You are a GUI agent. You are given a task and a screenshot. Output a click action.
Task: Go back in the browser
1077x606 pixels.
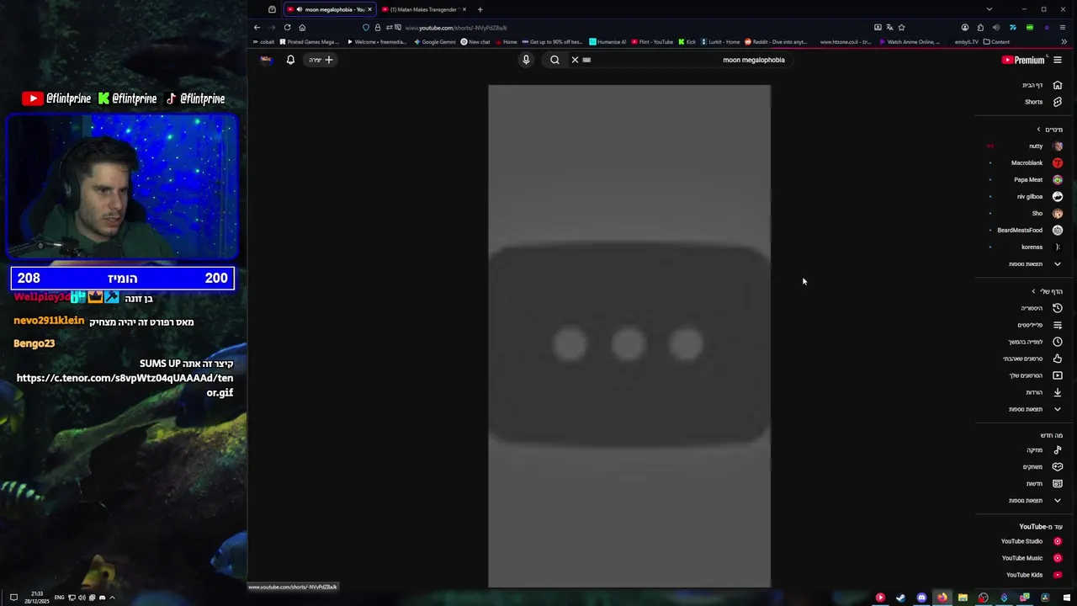257,27
